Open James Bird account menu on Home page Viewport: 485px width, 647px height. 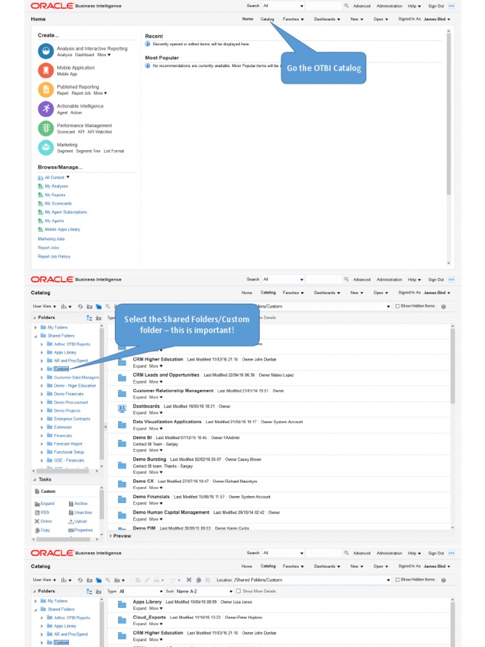[437, 19]
